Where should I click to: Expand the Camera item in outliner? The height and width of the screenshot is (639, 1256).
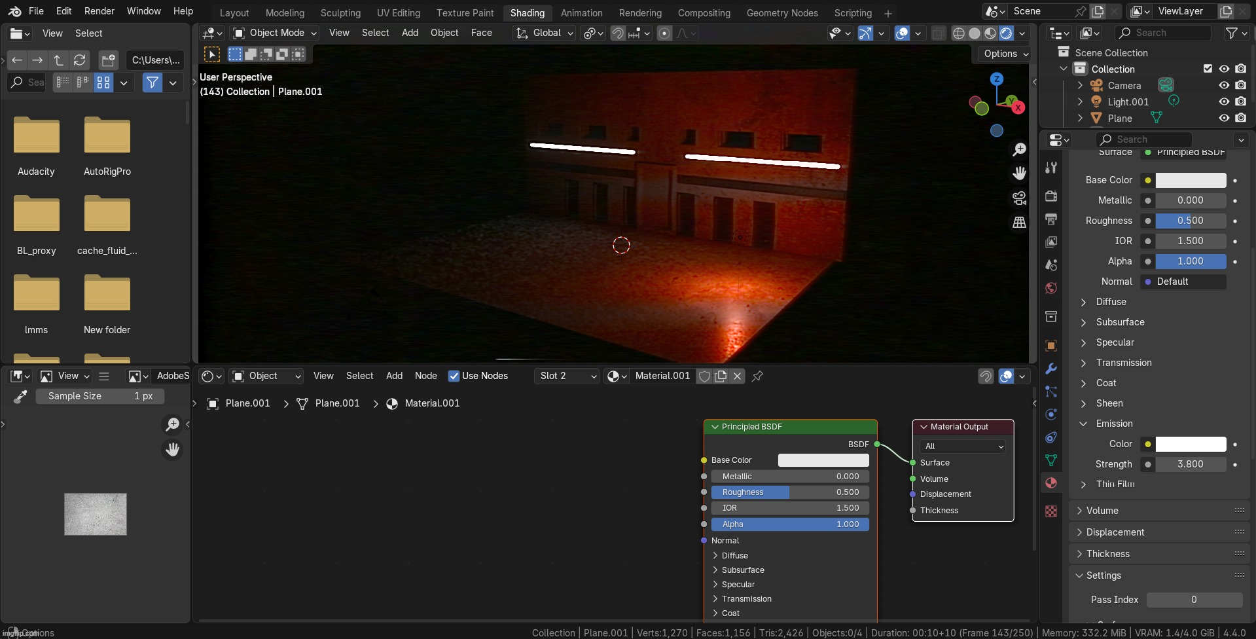point(1080,85)
